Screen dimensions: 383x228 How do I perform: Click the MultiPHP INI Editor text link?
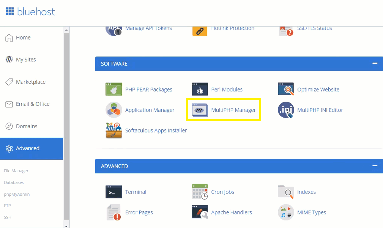click(x=320, y=110)
